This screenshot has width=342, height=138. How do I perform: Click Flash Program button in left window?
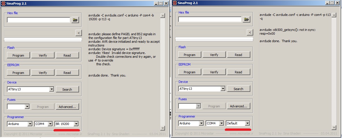(18, 55)
